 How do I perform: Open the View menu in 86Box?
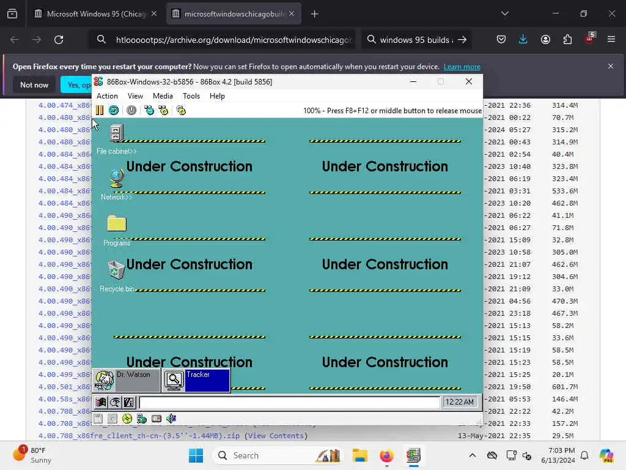pos(135,96)
